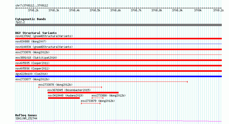Click the 3708.9k ruler tick label
This screenshot has height=124, width=229.
(178, 10)
